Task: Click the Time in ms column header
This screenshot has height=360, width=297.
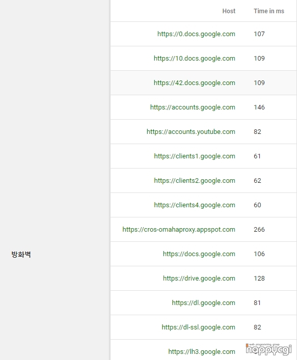Action: (x=269, y=11)
